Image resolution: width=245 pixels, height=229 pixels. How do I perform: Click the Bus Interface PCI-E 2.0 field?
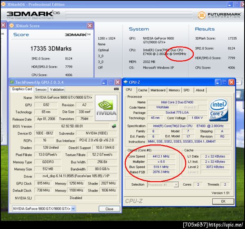[x=96, y=140]
